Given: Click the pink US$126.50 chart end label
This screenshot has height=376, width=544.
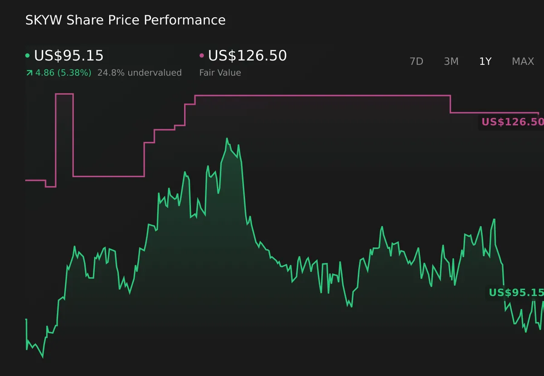Looking at the screenshot, I should click(512, 122).
